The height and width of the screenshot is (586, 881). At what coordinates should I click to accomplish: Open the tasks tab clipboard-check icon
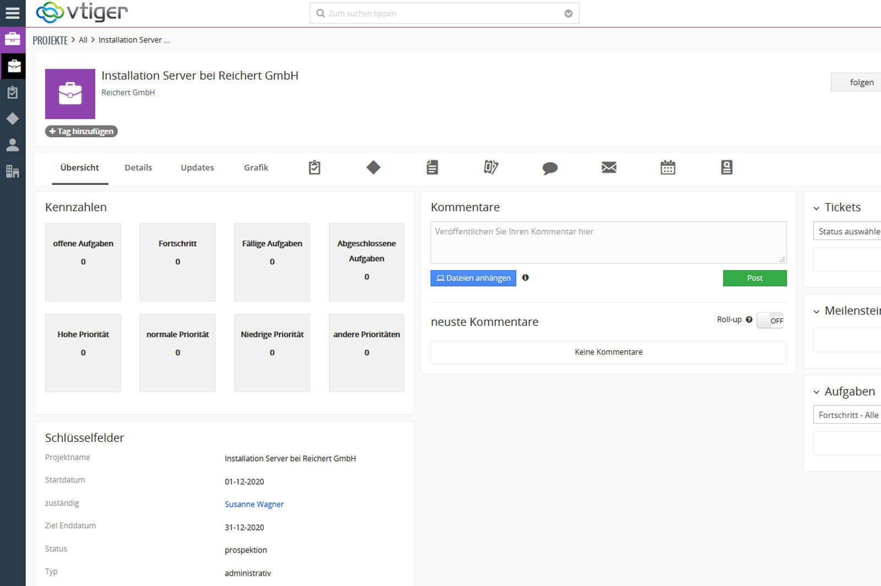point(314,167)
